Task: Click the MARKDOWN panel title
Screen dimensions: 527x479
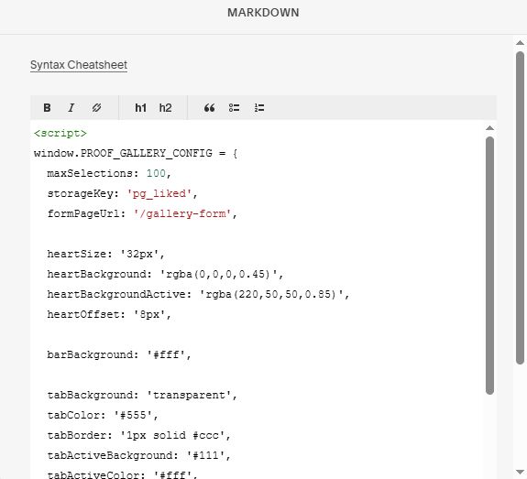Action: pyautogui.click(x=263, y=13)
